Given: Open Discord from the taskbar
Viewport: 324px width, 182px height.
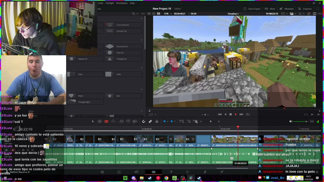Looking at the screenshot, I should 134,178.
